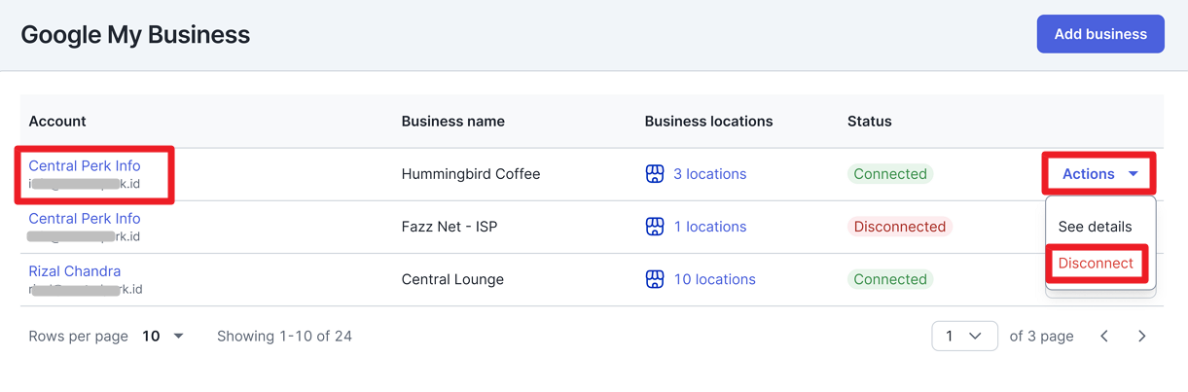Click the store icon beside 1 locations

pyautogui.click(x=655, y=227)
